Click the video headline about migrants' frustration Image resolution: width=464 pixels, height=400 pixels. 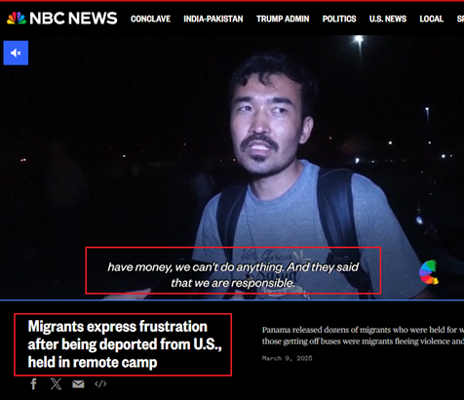click(125, 344)
